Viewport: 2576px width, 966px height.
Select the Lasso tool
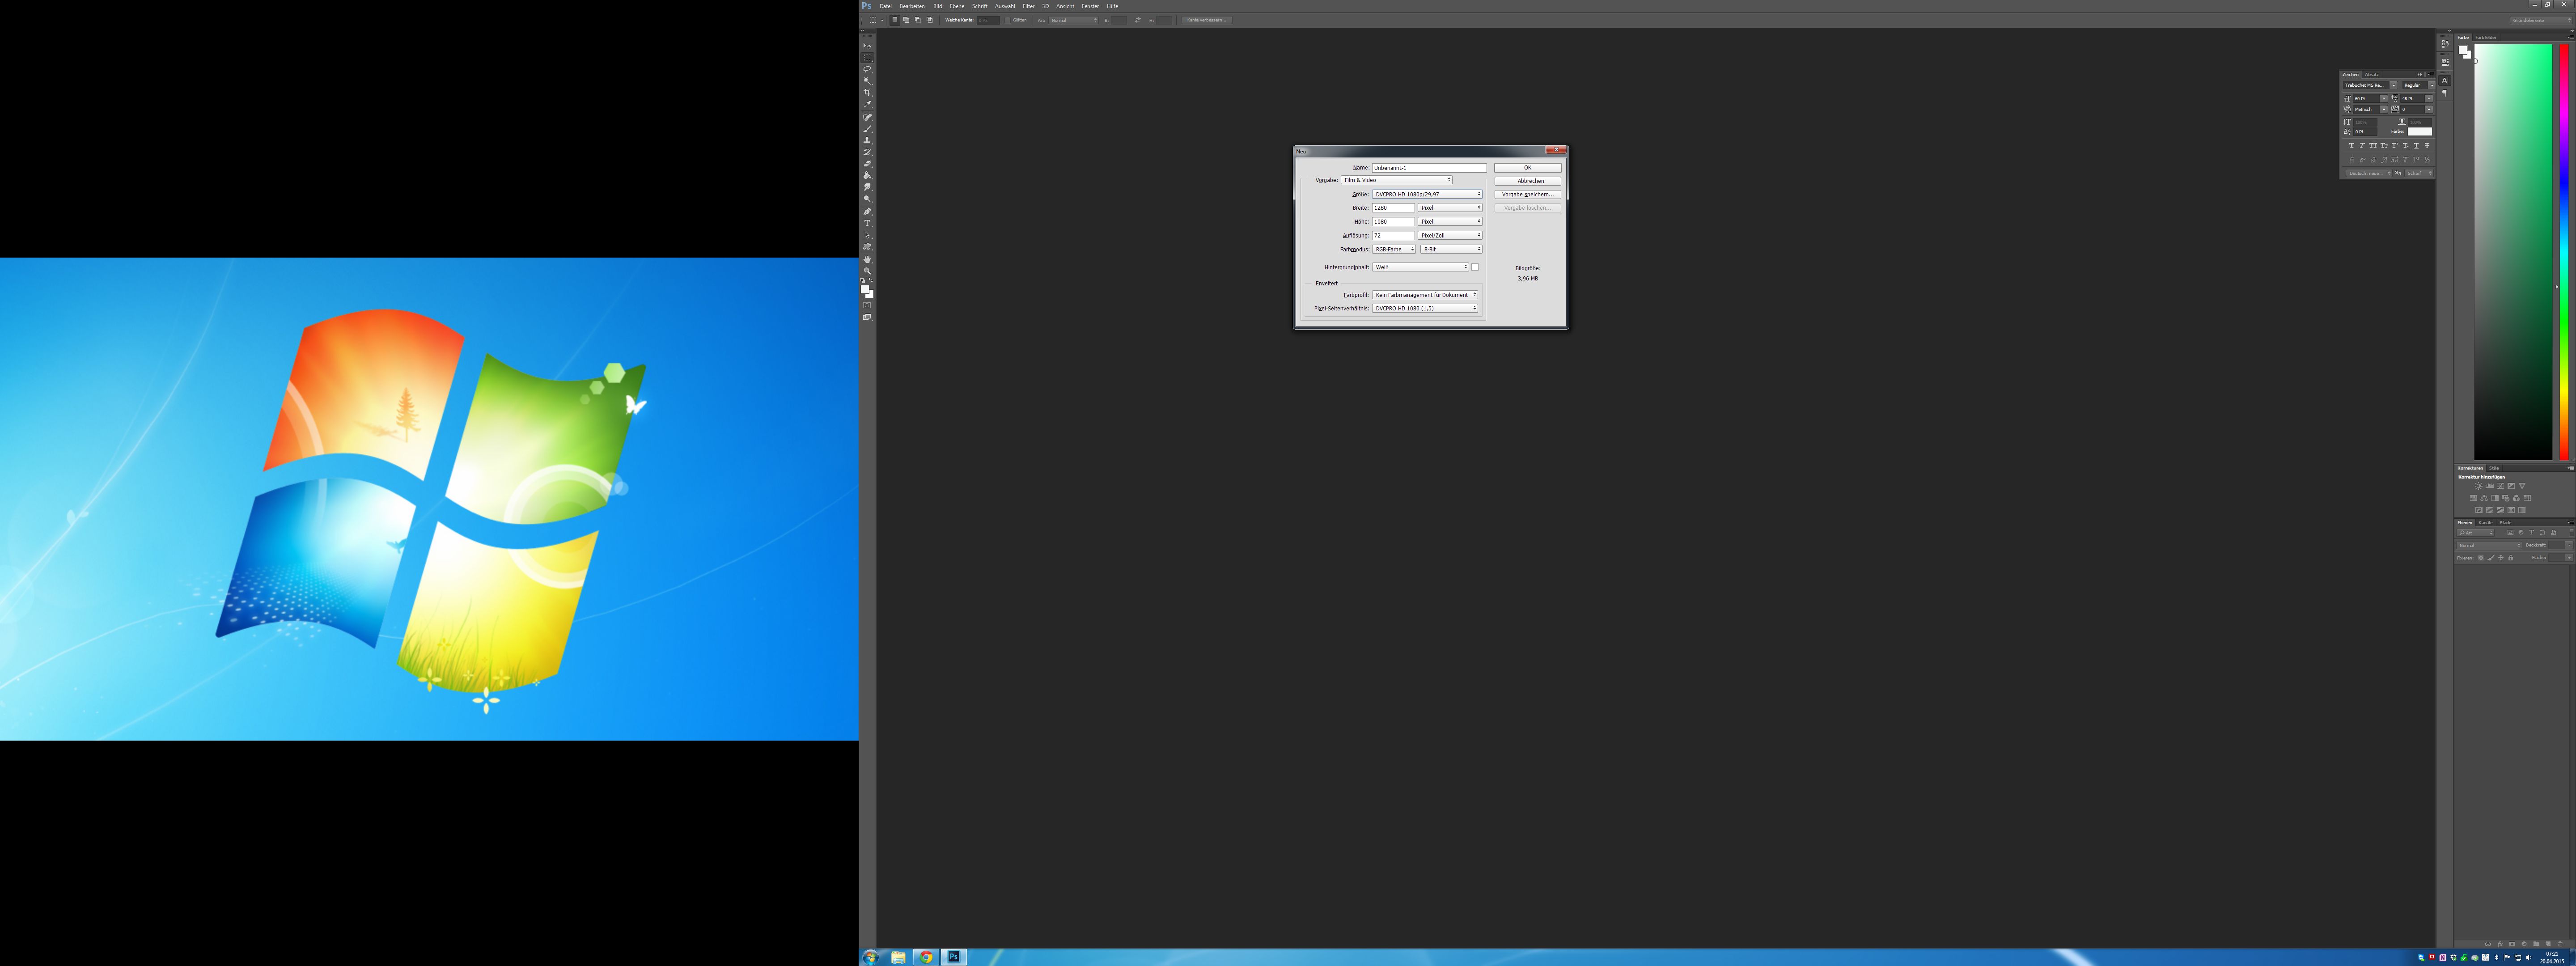coord(867,69)
